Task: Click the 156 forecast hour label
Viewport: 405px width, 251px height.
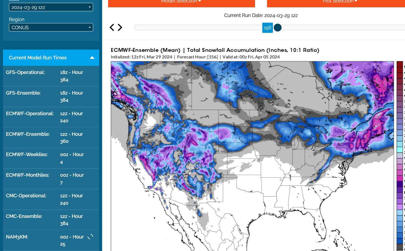Action: (x=268, y=28)
